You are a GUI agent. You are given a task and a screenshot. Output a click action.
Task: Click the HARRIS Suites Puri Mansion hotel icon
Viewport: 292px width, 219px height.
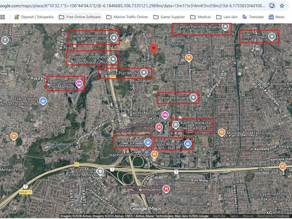click(x=79, y=84)
